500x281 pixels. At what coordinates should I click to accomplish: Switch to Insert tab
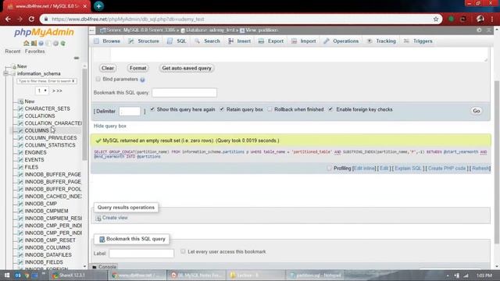[x=240, y=41]
